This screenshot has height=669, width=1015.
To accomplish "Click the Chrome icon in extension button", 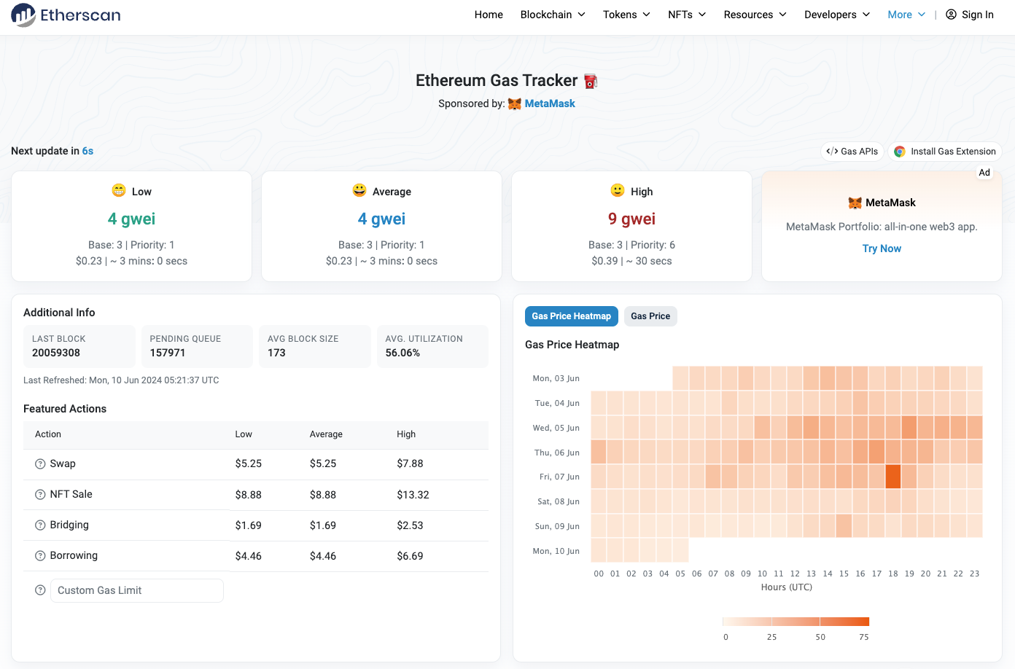I will [900, 152].
